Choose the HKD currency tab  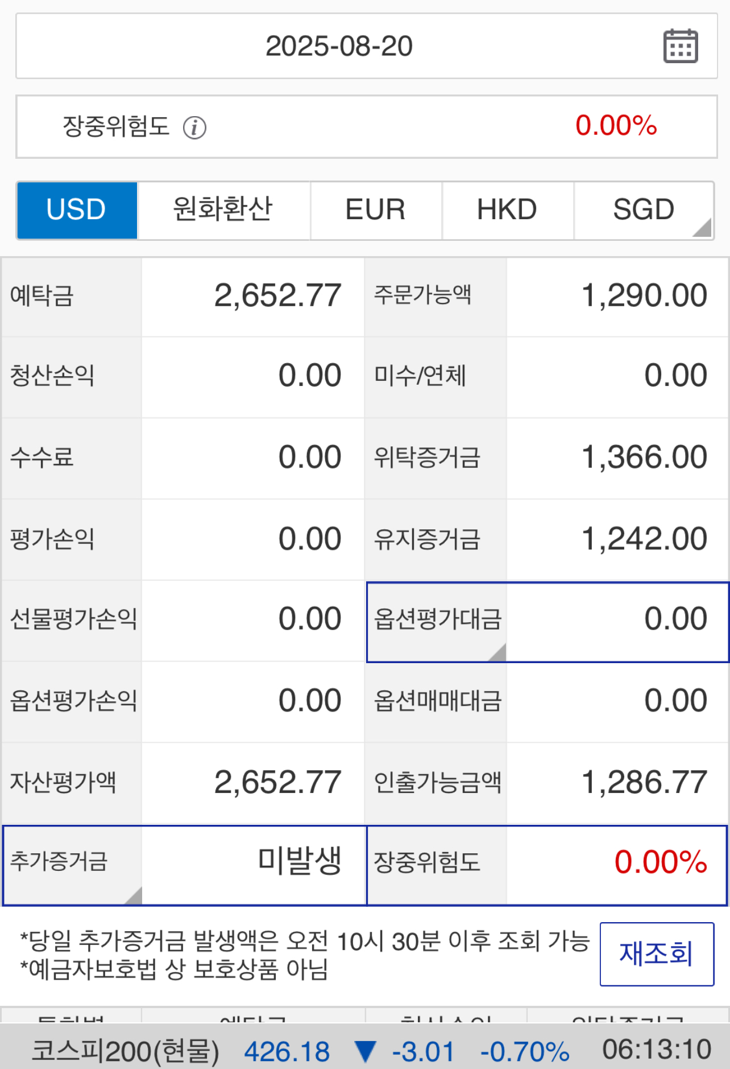click(507, 210)
